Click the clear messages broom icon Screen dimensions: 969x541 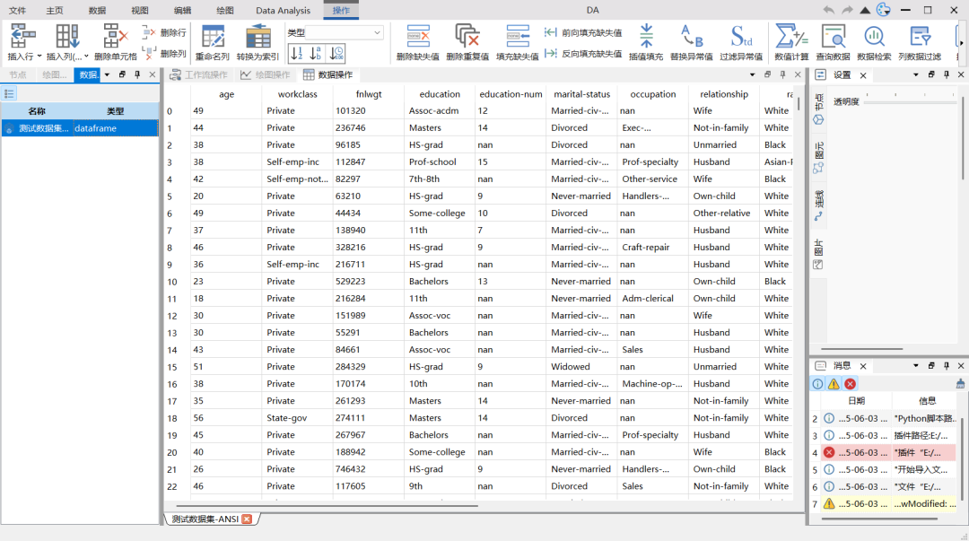[x=960, y=384]
